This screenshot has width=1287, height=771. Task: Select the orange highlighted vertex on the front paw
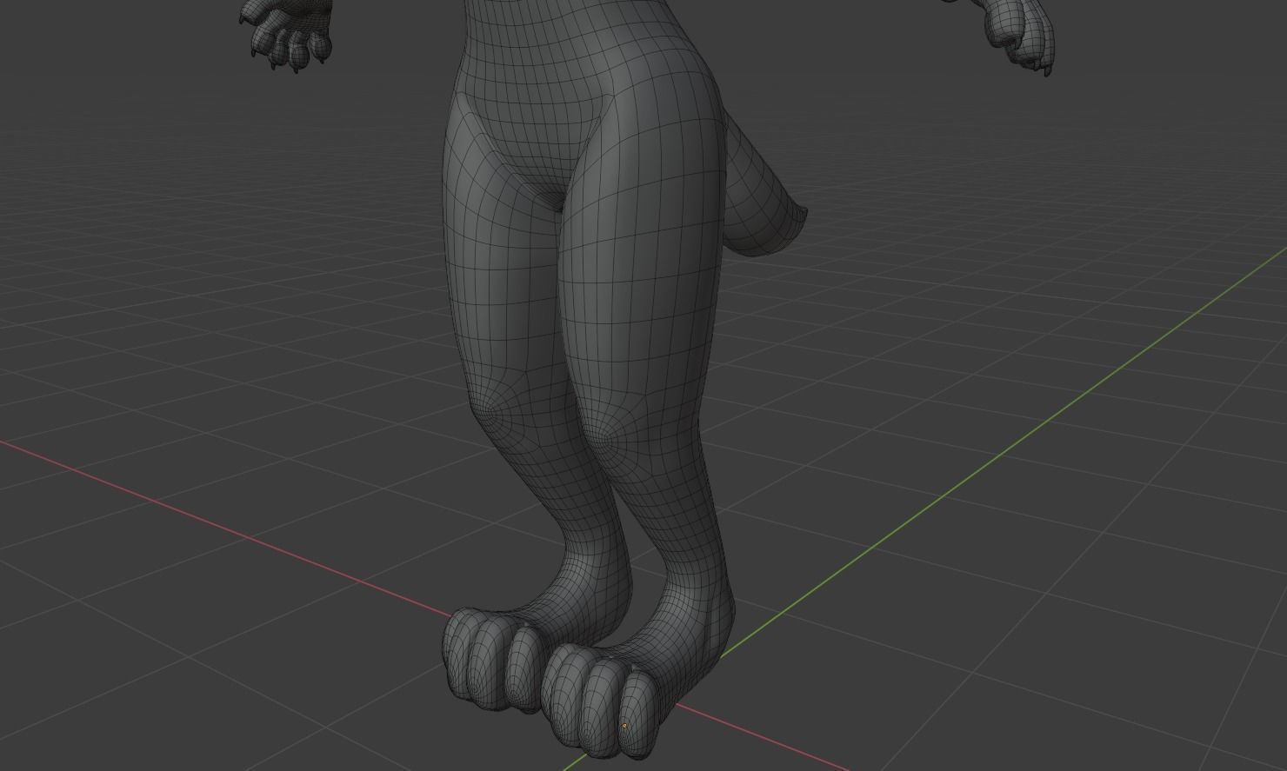[x=624, y=726]
